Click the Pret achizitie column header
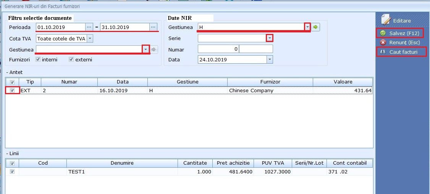This screenshot has height=194, width=430. pos(233,163)
